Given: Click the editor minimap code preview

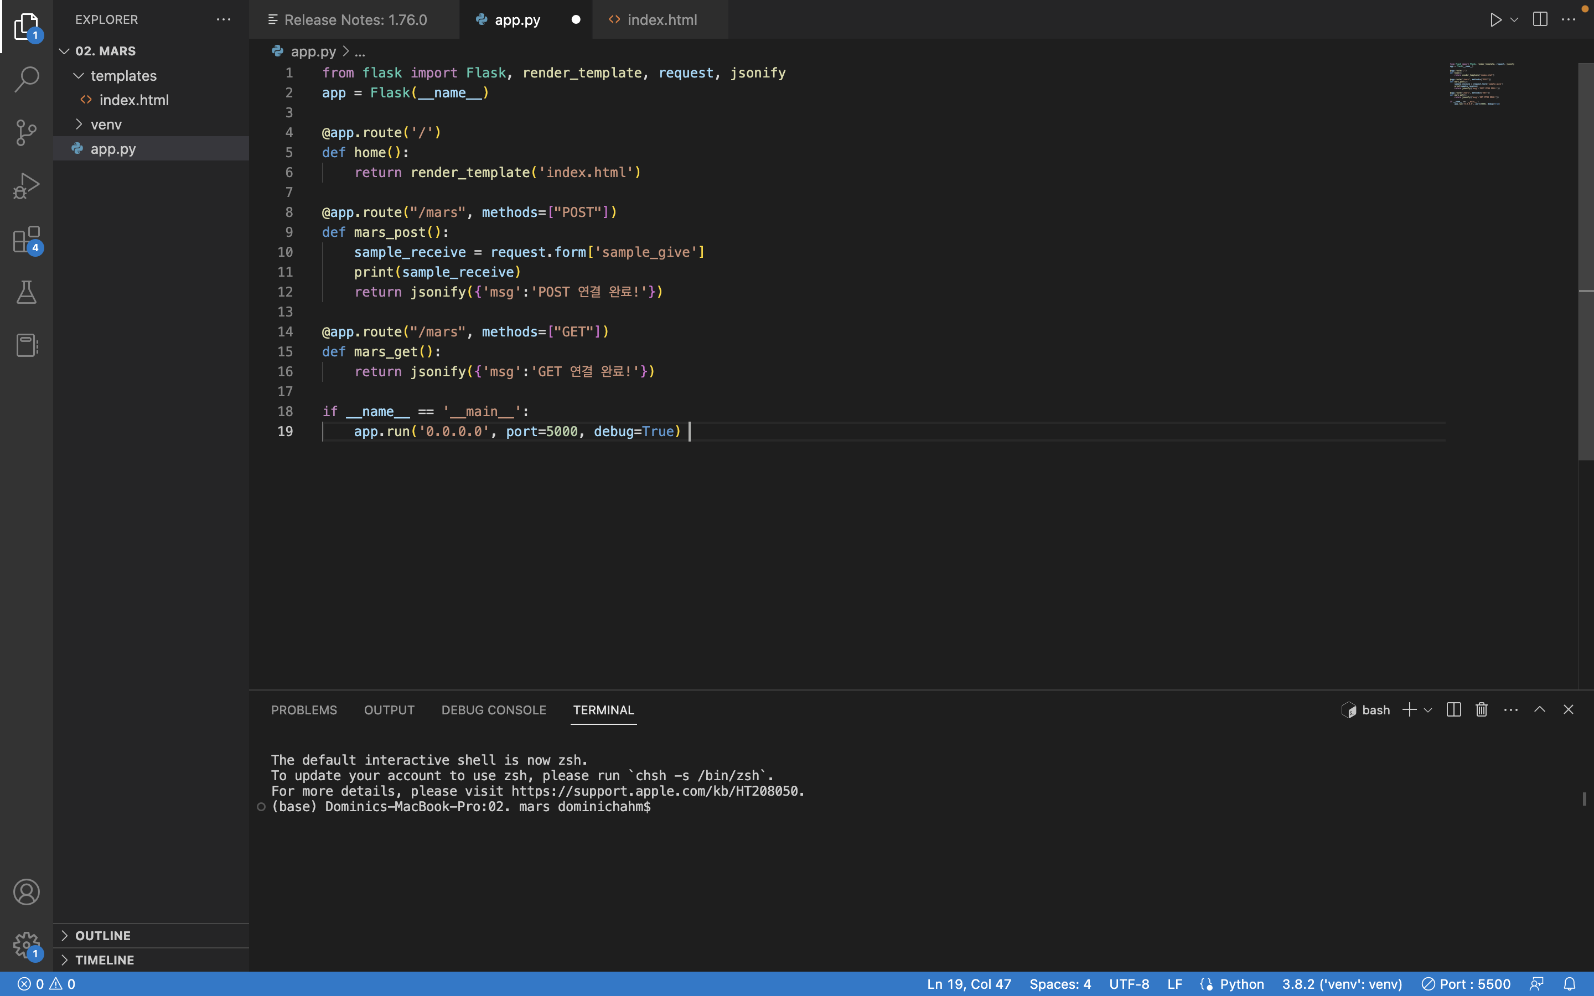Looking at the screenshot, I should tap(1481, 84).
